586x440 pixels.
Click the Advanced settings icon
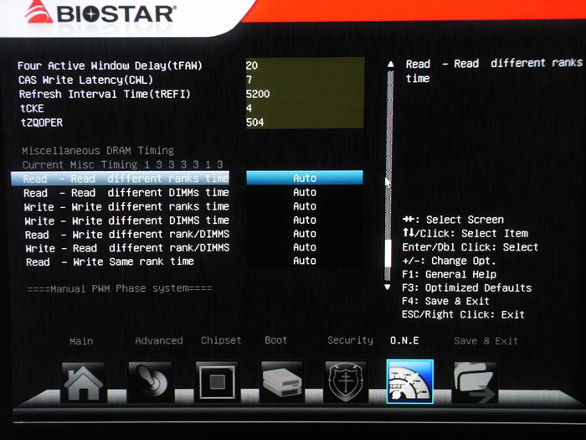click(x=151, y=382)
